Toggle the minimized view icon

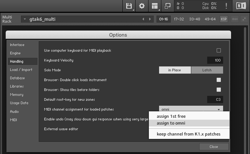167,6
